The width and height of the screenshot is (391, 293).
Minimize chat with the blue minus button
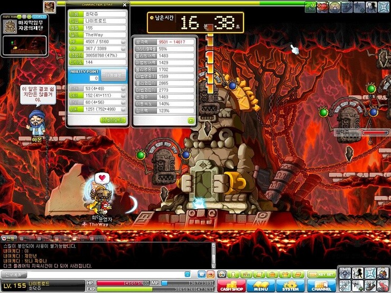pyautogui.click(x=188, y=275)
